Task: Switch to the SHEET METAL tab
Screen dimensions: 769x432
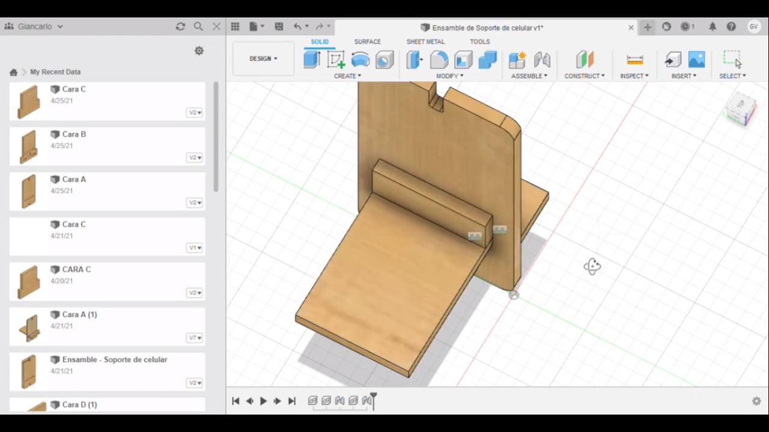Action: 425,41
